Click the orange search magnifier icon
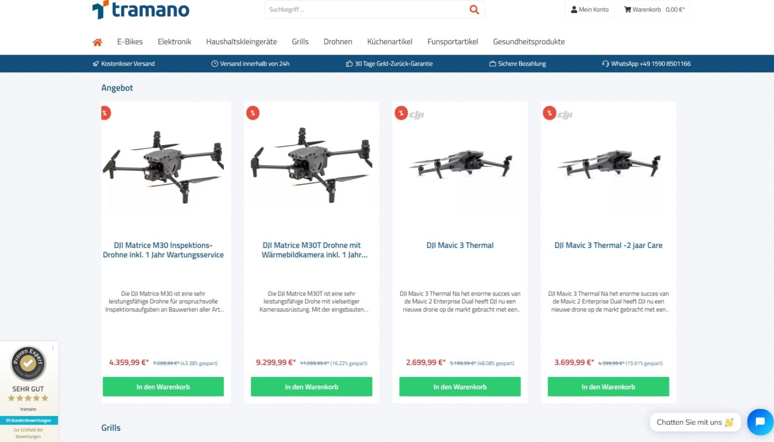This screenshot has width=774, height=442. (x=474, y=9)
